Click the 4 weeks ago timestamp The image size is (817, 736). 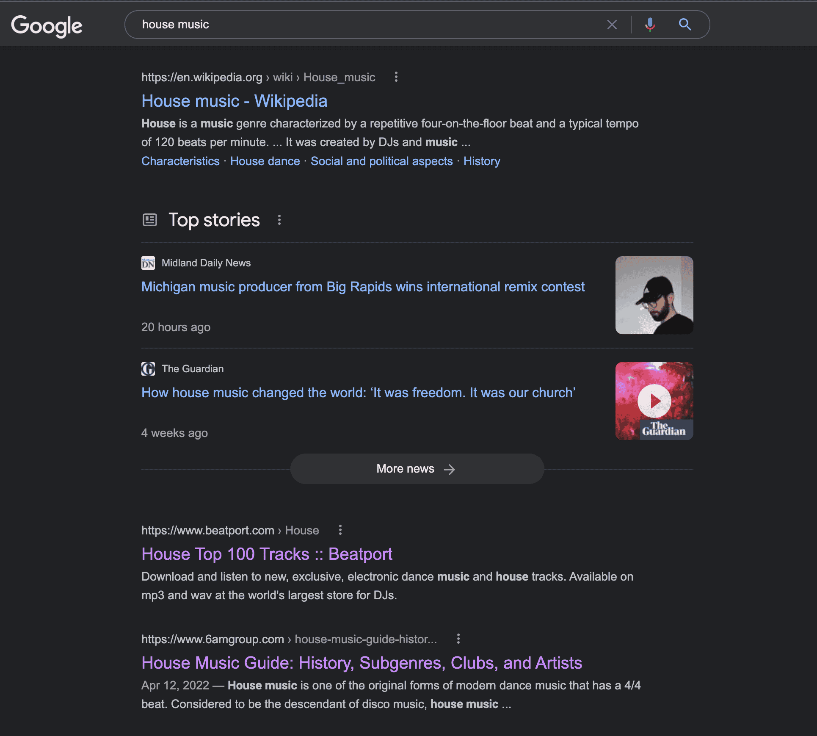point(174,433)
